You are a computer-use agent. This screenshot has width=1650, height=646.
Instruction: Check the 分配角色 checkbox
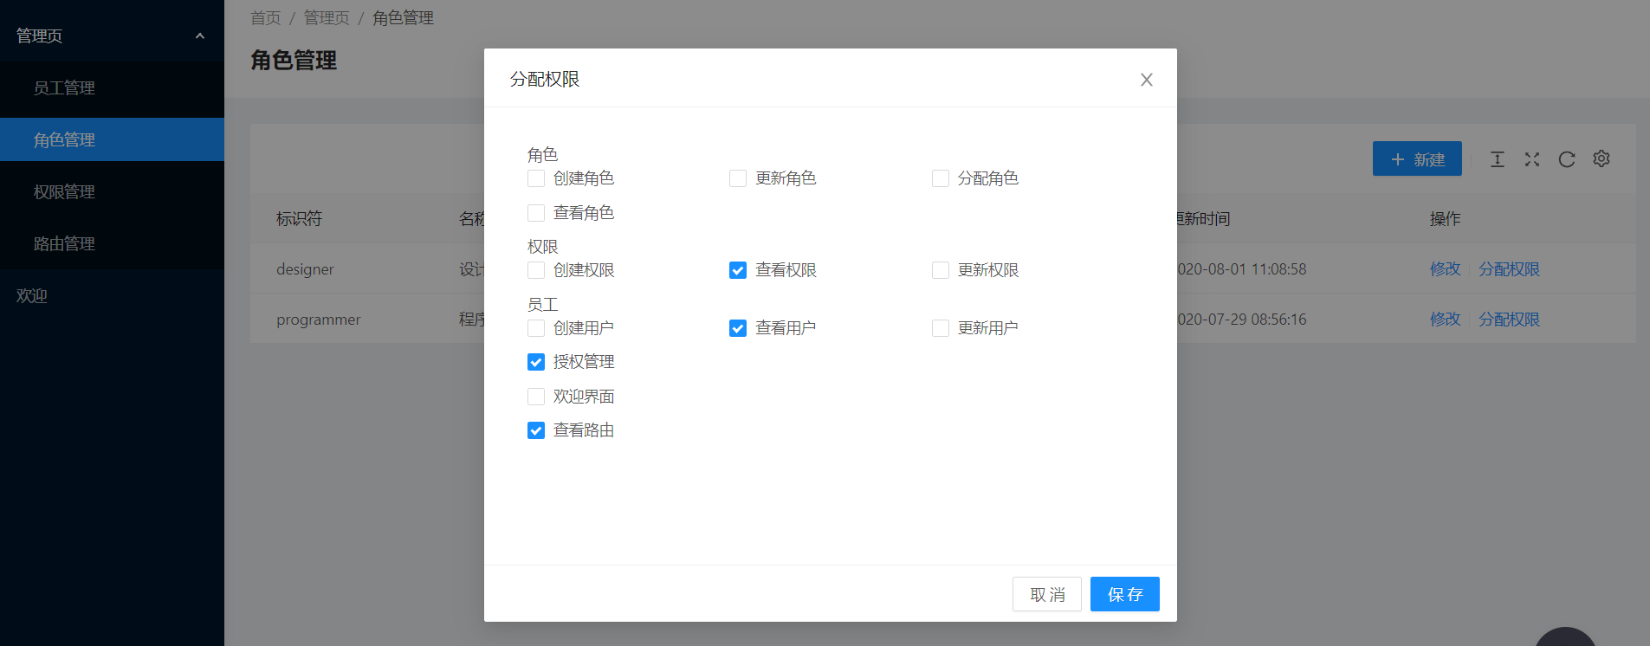[941, 178]
